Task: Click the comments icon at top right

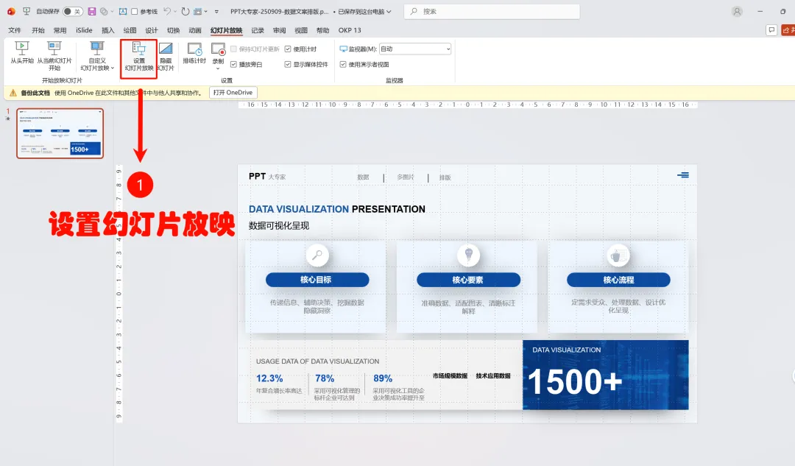Action: coord(771,30)
